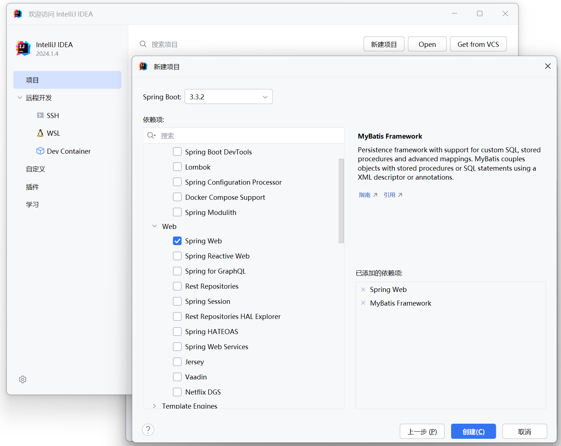
Task: Check Spring Web Services
Action: point(177,347)
